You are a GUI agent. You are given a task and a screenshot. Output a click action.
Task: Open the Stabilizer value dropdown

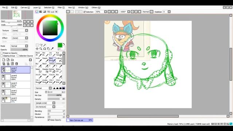[x=169, y=12]
